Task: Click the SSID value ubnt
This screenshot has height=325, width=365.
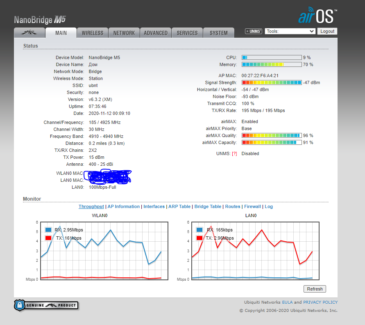Action: click(93, 86)
